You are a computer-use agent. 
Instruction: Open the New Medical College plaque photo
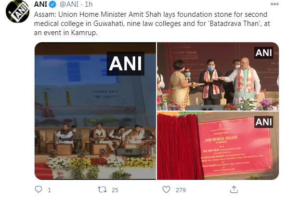(218, 146)
